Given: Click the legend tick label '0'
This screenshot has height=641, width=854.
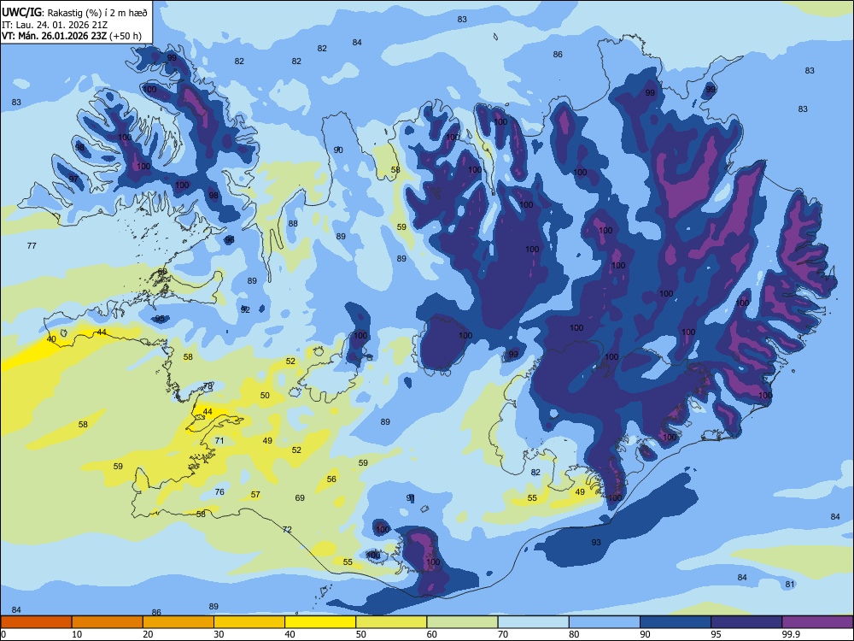Looking at the screenshot, I should (x=3, y=634).
